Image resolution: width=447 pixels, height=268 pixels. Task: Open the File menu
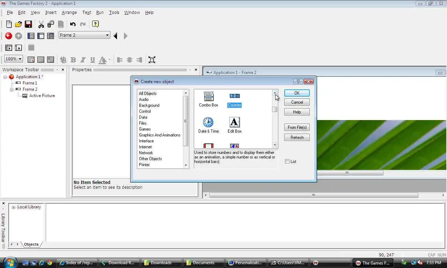click(10, 12)
